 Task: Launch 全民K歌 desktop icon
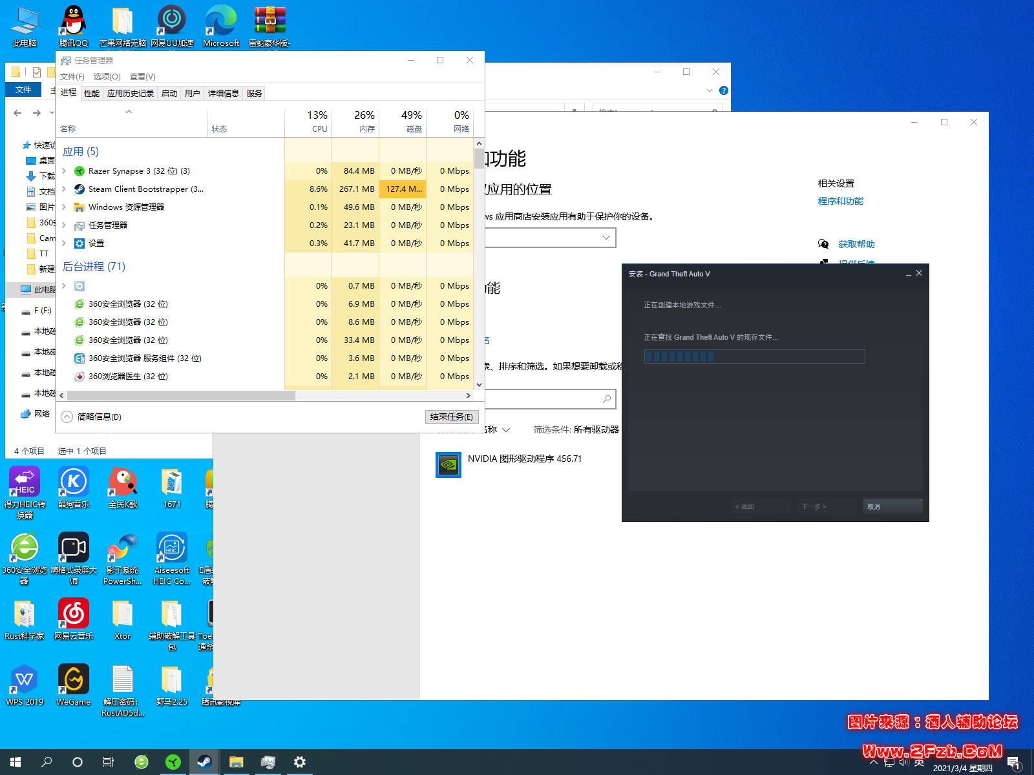123,488
